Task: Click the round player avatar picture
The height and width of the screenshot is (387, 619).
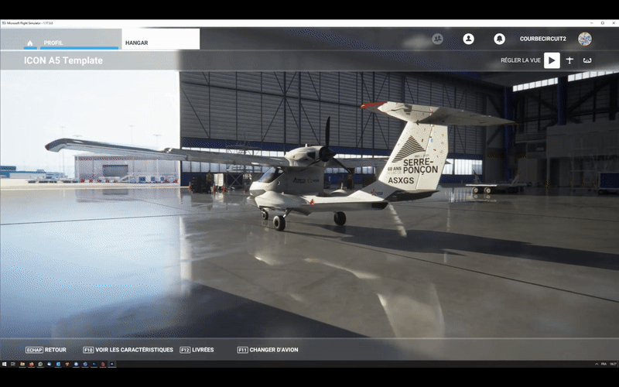Action: coord(585,39)
